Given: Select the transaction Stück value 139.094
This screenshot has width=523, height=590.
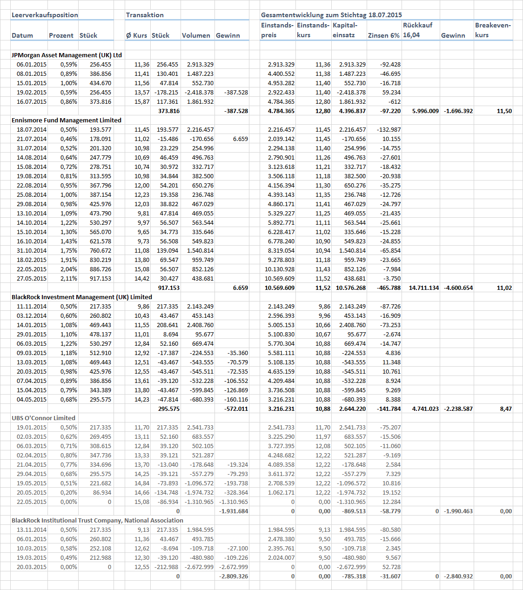Looking at the screenshot, I should click(x=168, y=250).
